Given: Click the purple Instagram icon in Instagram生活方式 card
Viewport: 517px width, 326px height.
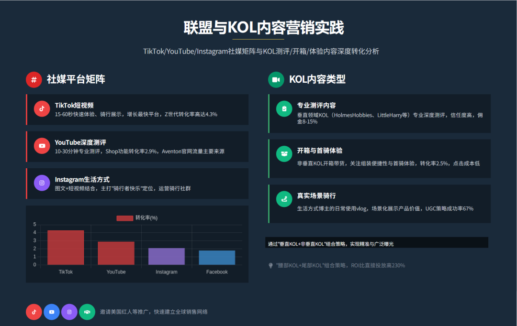Looking at the screenshot, I should click(42, 183).
